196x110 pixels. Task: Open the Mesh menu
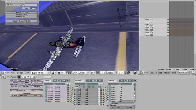pos(27,73)
